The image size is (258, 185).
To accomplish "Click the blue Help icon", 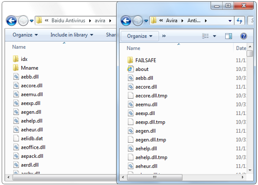I will [243, 36].
